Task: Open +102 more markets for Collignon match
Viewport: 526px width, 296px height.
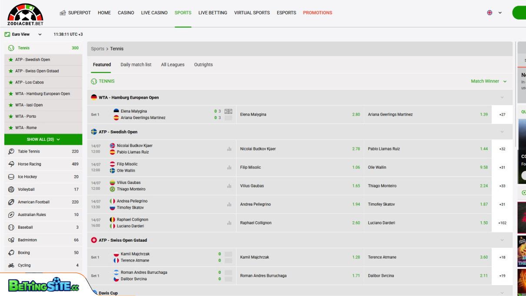Action: tap(502, 223)
